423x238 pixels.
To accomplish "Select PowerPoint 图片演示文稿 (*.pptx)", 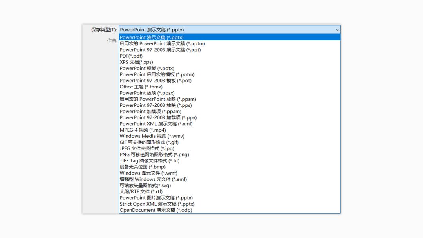I will [230, 198].
